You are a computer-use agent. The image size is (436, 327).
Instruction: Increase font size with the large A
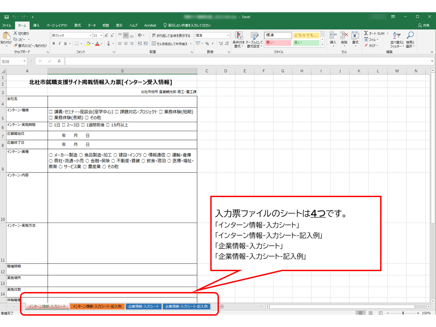106,35
